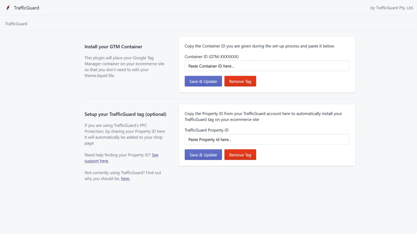Select the 'Install your GTM Container' heading
The image size is (417, 234).
tap(113, 47)
